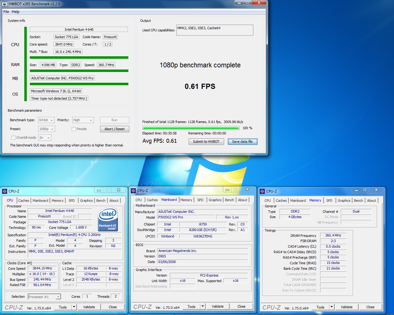Click the HWBOT x265 Benchmark title bar icon
This screenshot has height=315, width=394.
[x=4, y=4]
